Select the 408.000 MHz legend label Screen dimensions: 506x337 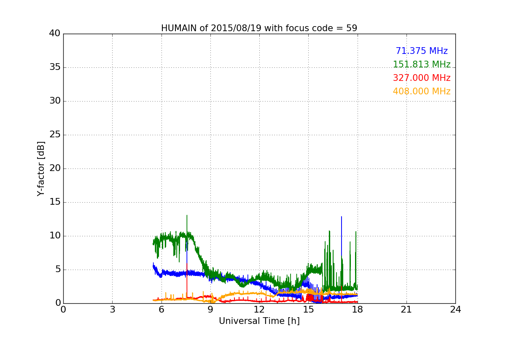(422, 91)
